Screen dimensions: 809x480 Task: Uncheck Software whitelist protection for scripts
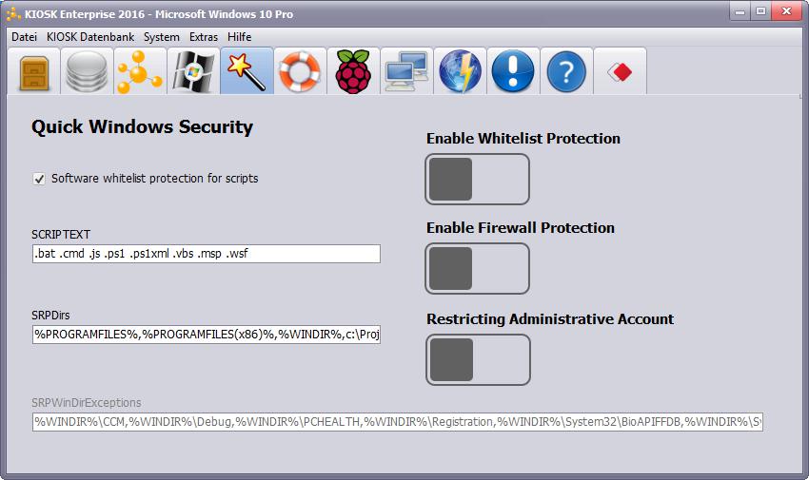39,179
